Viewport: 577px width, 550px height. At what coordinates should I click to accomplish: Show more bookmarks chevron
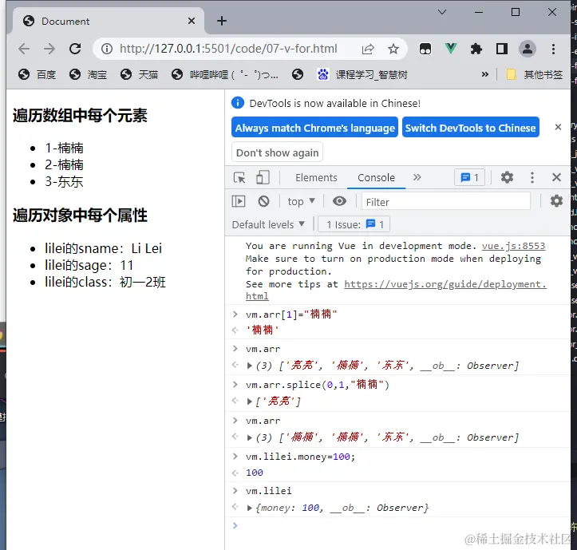485,75
